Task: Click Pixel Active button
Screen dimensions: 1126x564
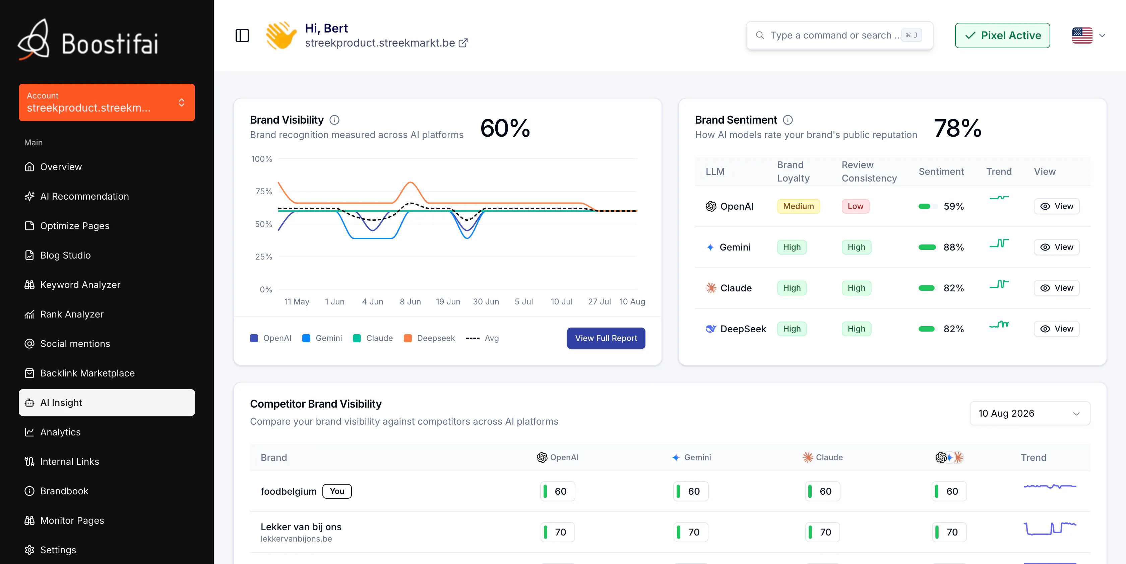Action: tap(1002, 36)
